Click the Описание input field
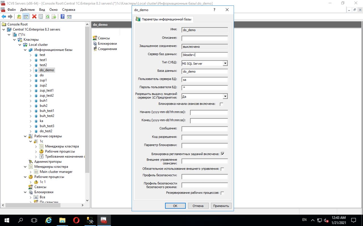Screen dimensions: 363x226 [205, 38]
